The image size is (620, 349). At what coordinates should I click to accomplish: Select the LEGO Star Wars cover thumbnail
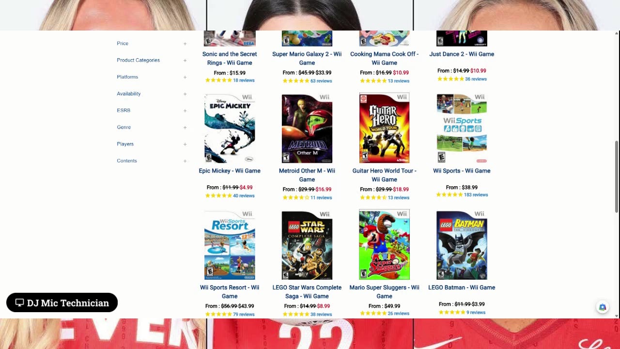307,245
